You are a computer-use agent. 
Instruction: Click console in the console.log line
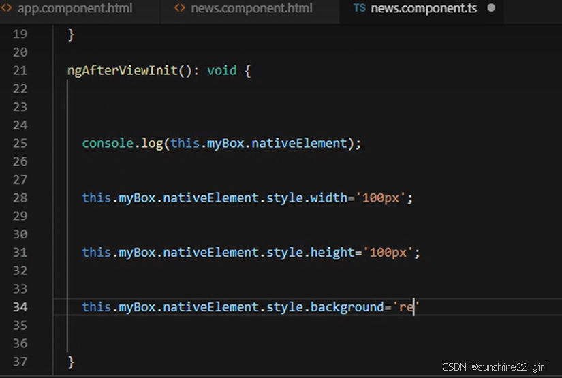(108, 143)
